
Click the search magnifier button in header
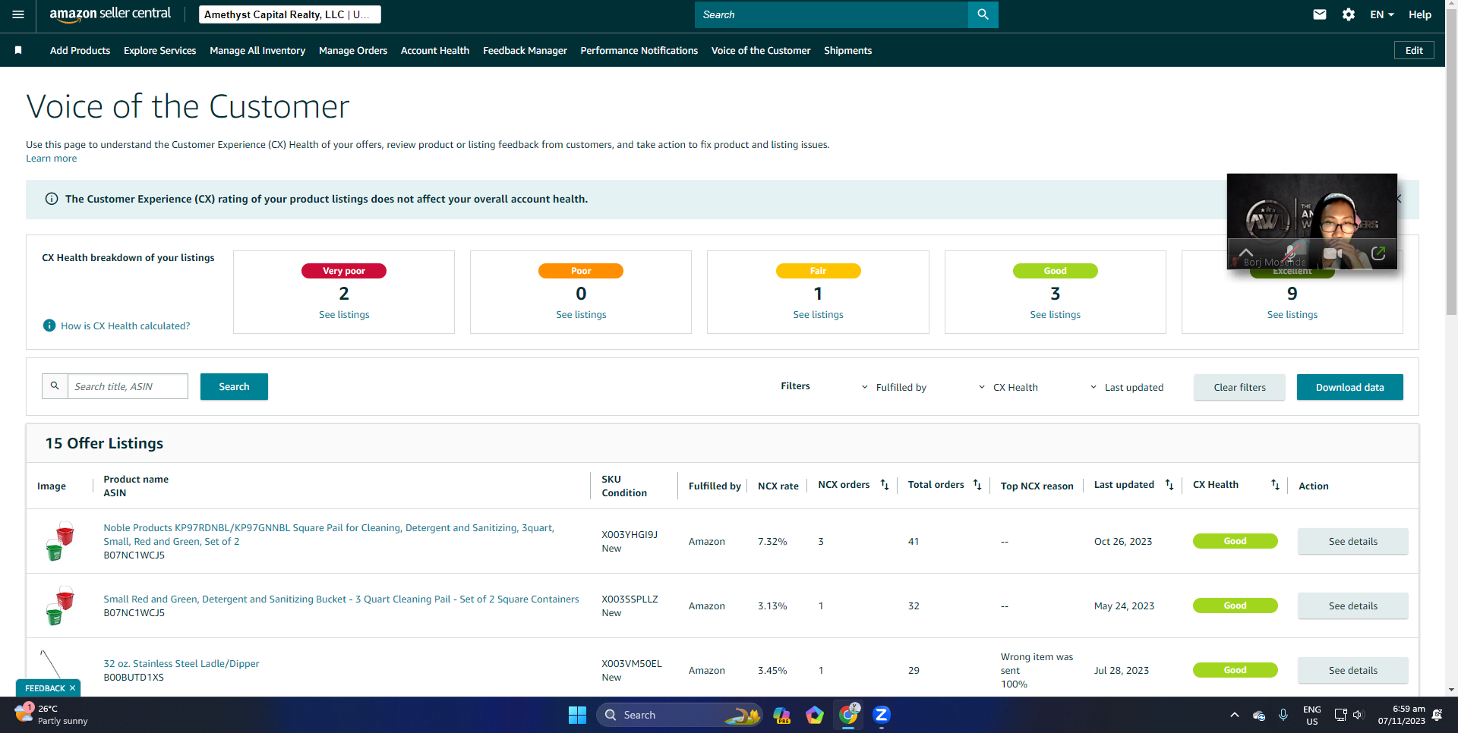983,14
